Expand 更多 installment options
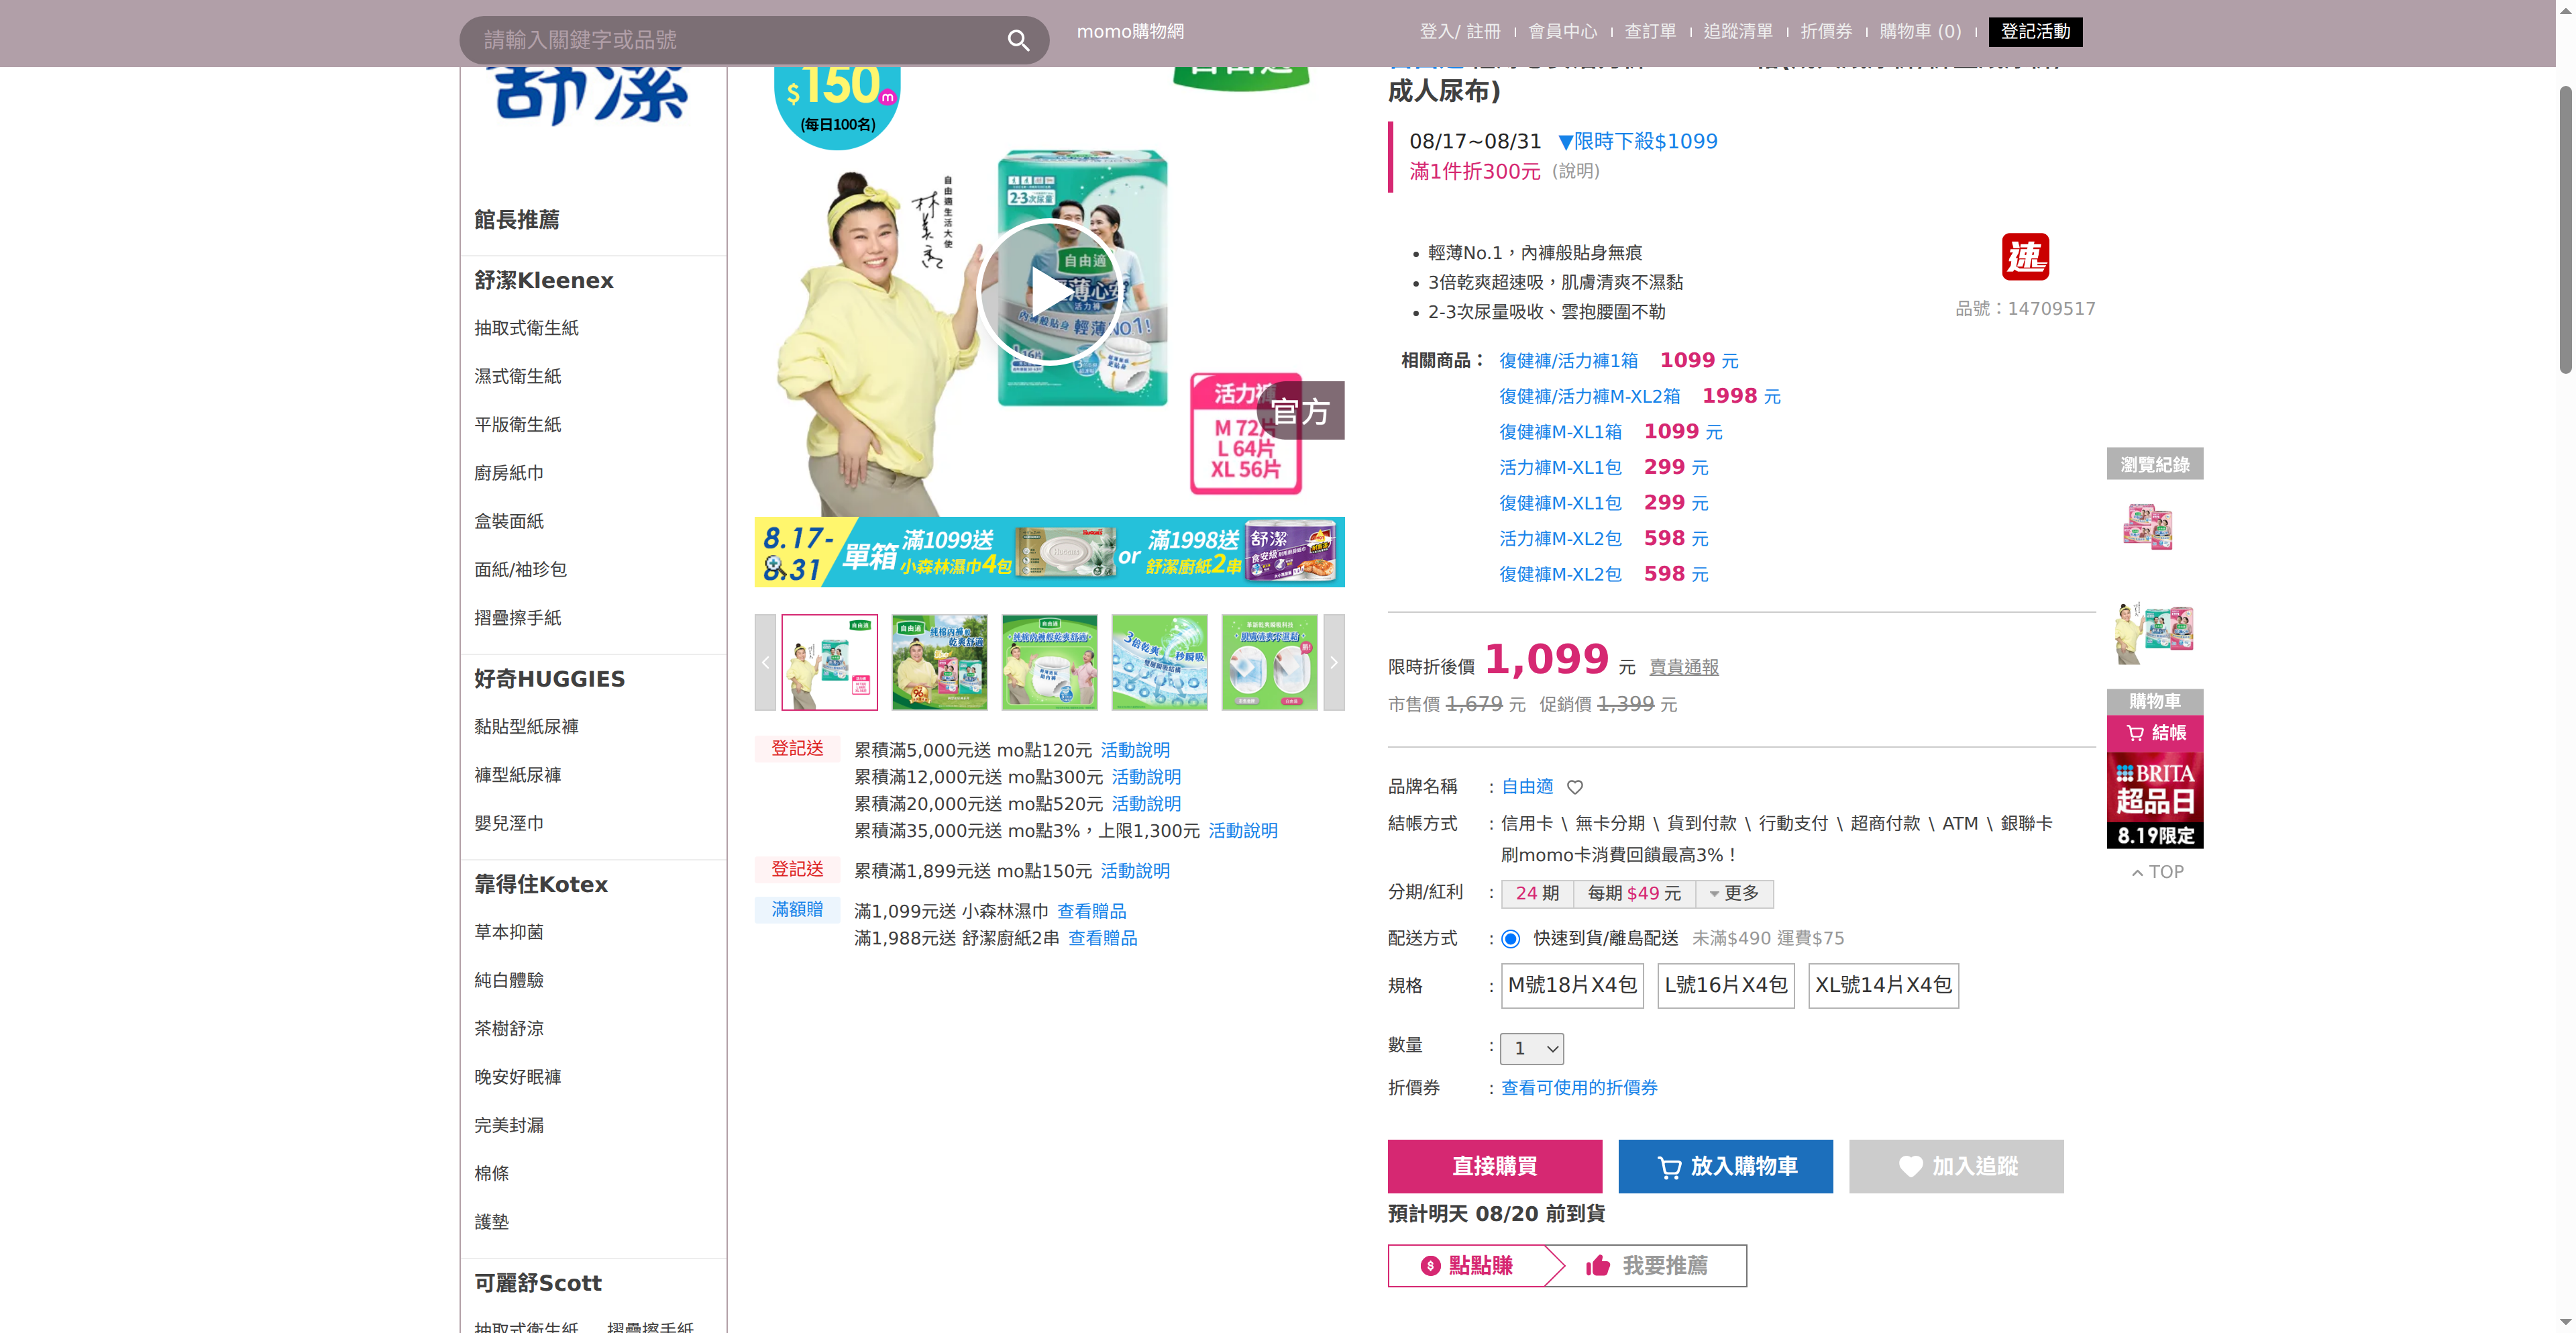Screen dimensions: 2576x1333 tap(1734, 893)
